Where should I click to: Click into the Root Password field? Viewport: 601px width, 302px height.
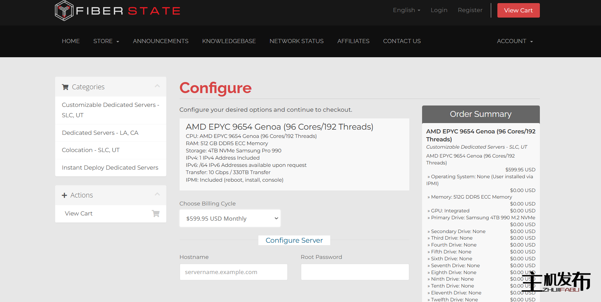[x=355, y=272]
